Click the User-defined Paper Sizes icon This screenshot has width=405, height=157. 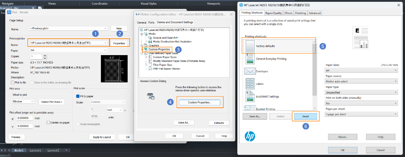[146, 53]
